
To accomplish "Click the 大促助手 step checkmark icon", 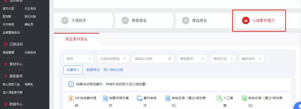I will click(65, 21).
